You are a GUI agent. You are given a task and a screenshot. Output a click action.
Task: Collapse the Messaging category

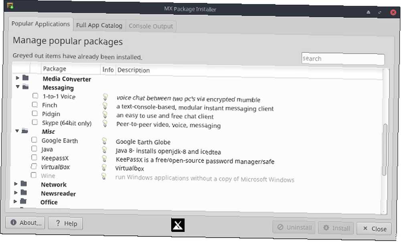pos(18,87)
